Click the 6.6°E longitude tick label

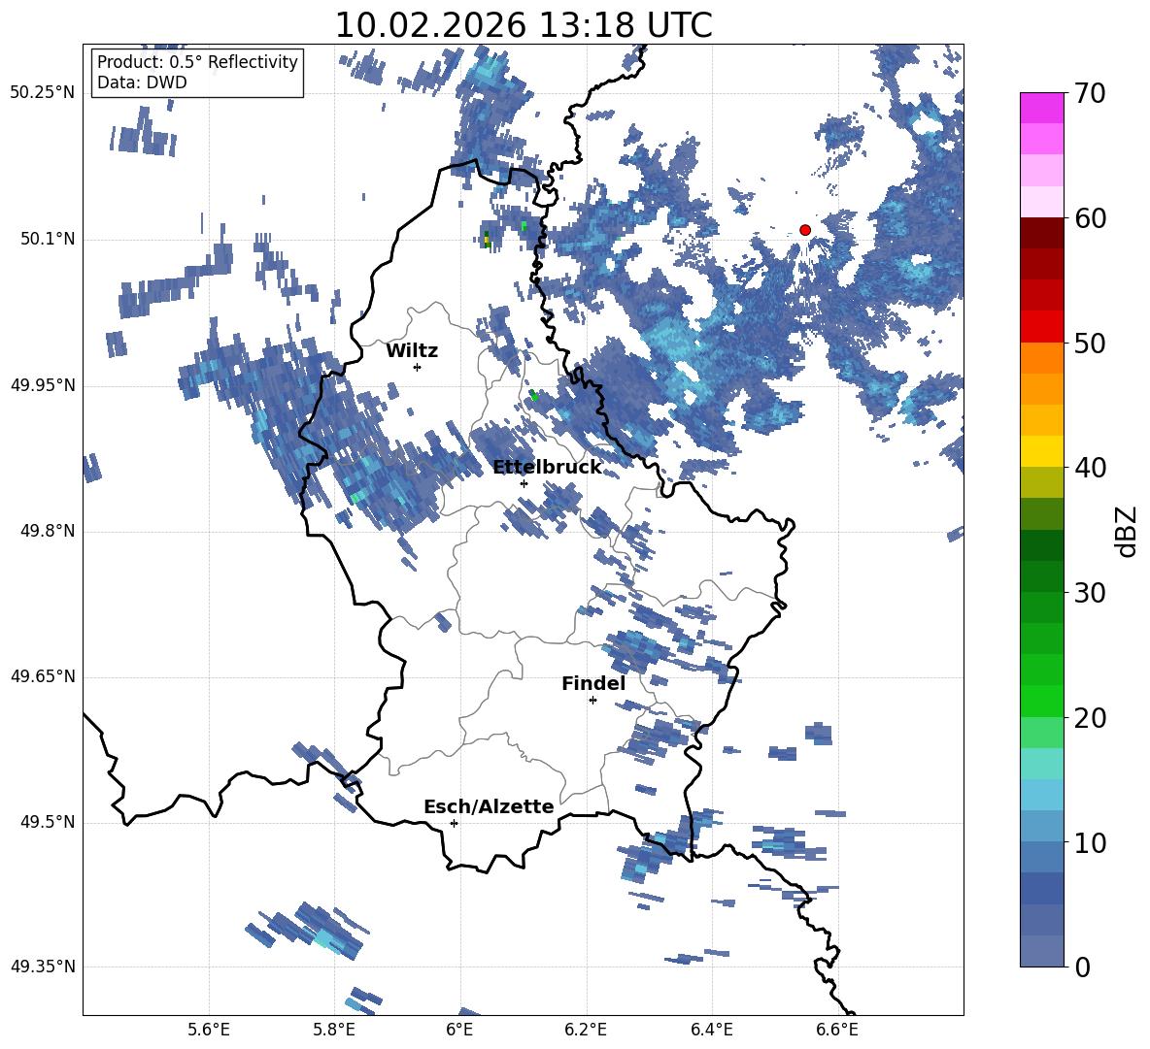[x=837, y=1030]
